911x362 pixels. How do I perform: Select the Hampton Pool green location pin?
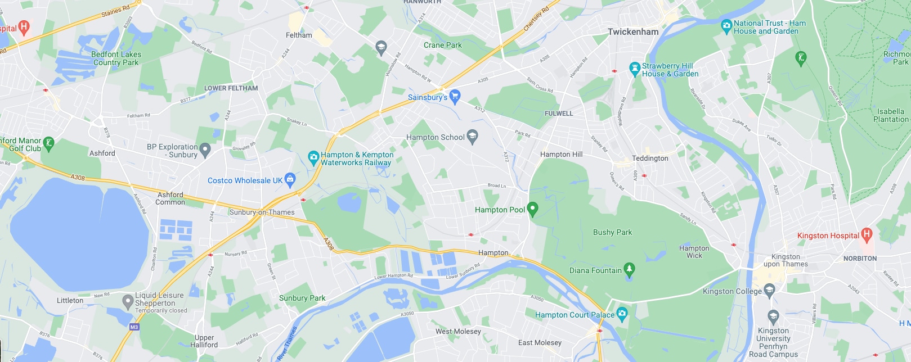[x=532, y=210]
